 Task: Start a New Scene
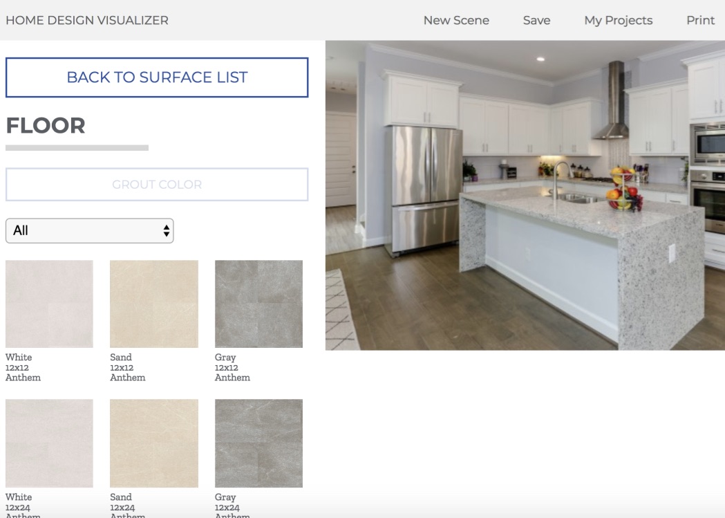(456, 21)
